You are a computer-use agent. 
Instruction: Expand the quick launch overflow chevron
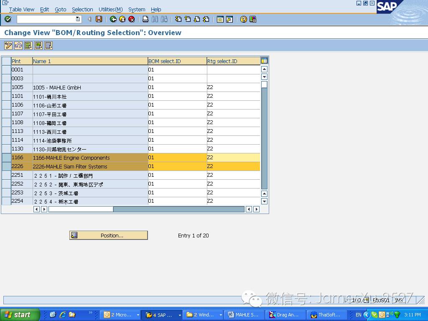click(90, 313)
